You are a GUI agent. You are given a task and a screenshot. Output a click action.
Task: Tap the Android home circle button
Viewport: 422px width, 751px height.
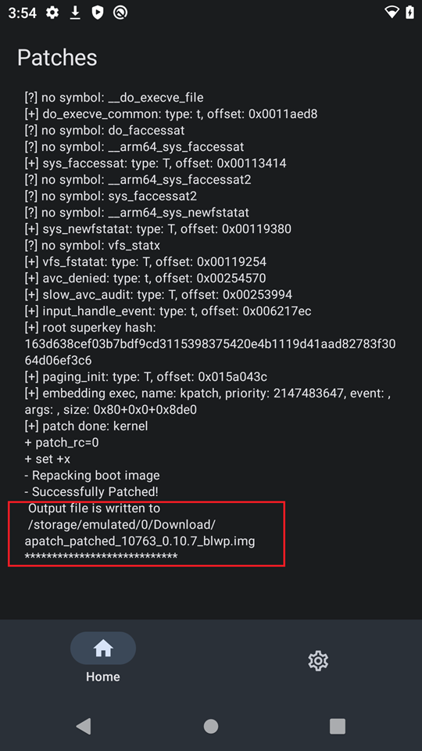pos(211,726)
